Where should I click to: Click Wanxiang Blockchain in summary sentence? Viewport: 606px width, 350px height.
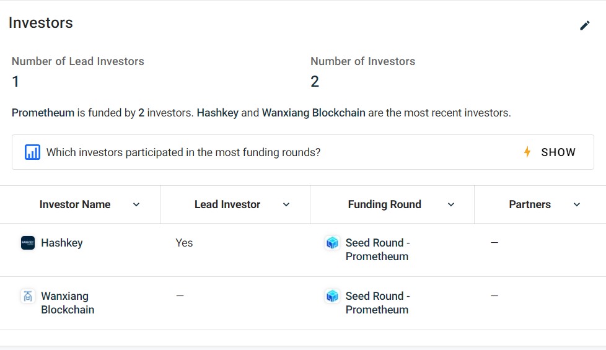pyautogui.click(x=314, y=113)
